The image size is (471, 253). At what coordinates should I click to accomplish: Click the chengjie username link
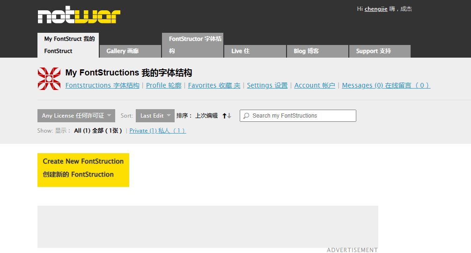tap(376, 9)
